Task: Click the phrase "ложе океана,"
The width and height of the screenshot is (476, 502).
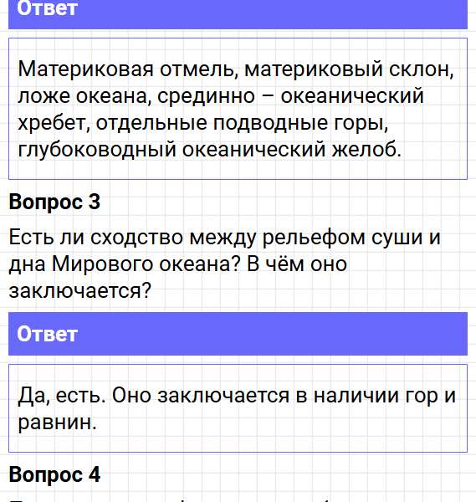Action: point(84,96)
